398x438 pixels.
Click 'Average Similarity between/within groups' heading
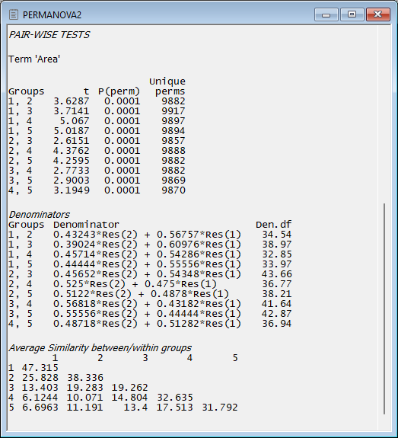(x=100, y=348)
